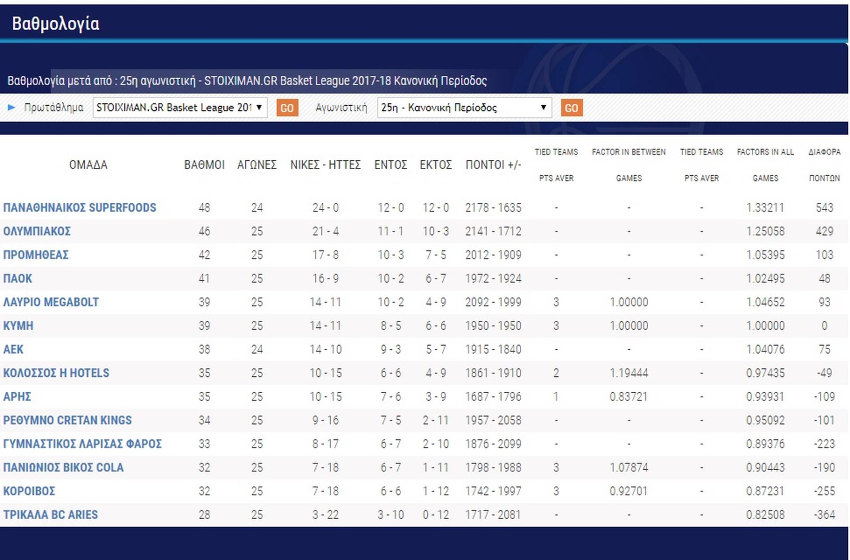The width and height of the screenshot is (850, 560).
Task: Click Trikala record 3 - 22
Action: coord(325,515)
